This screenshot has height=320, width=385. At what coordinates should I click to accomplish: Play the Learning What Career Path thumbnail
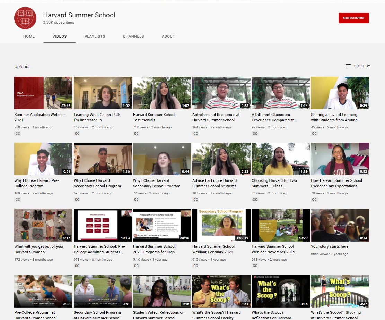pos(103,93)
